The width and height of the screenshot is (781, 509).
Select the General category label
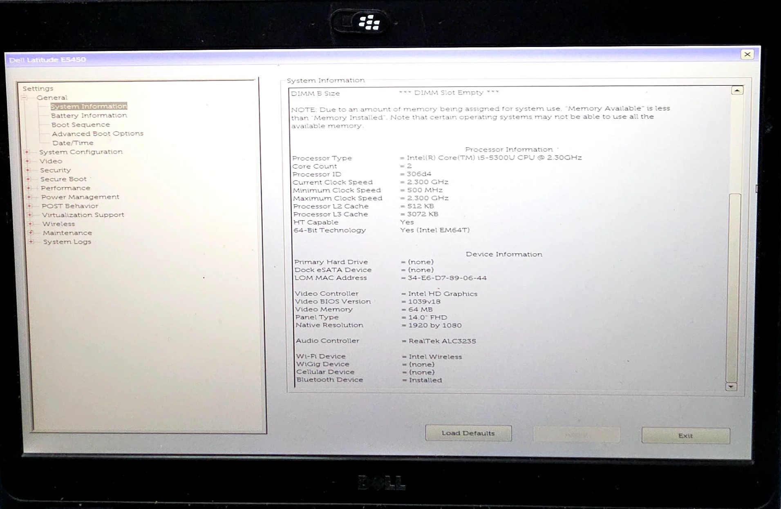coord(52,98)
